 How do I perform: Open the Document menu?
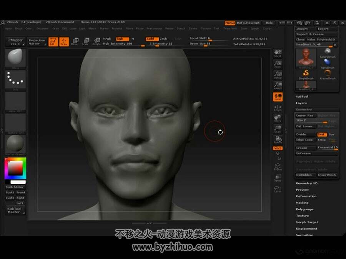42,29
